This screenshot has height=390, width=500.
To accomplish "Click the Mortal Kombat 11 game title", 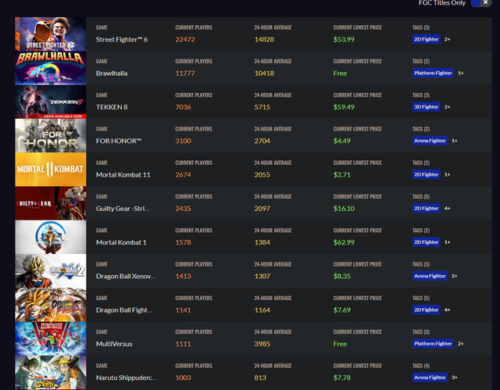I will (x=123, y=175).
